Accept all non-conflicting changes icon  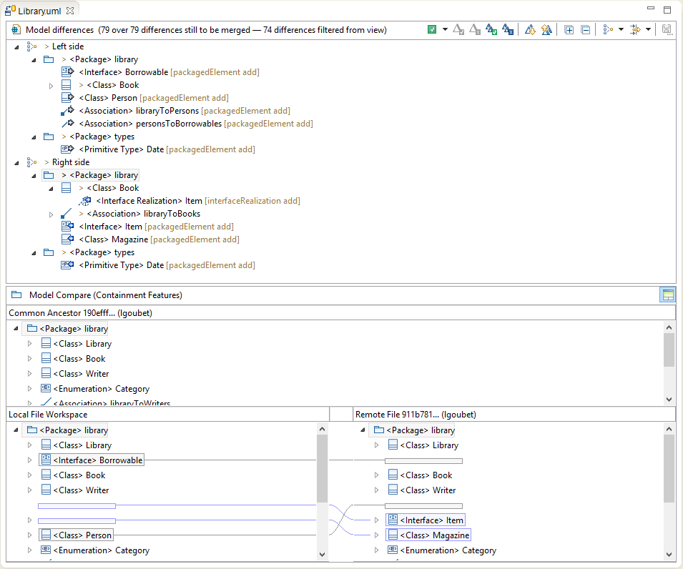pos(491,30)
